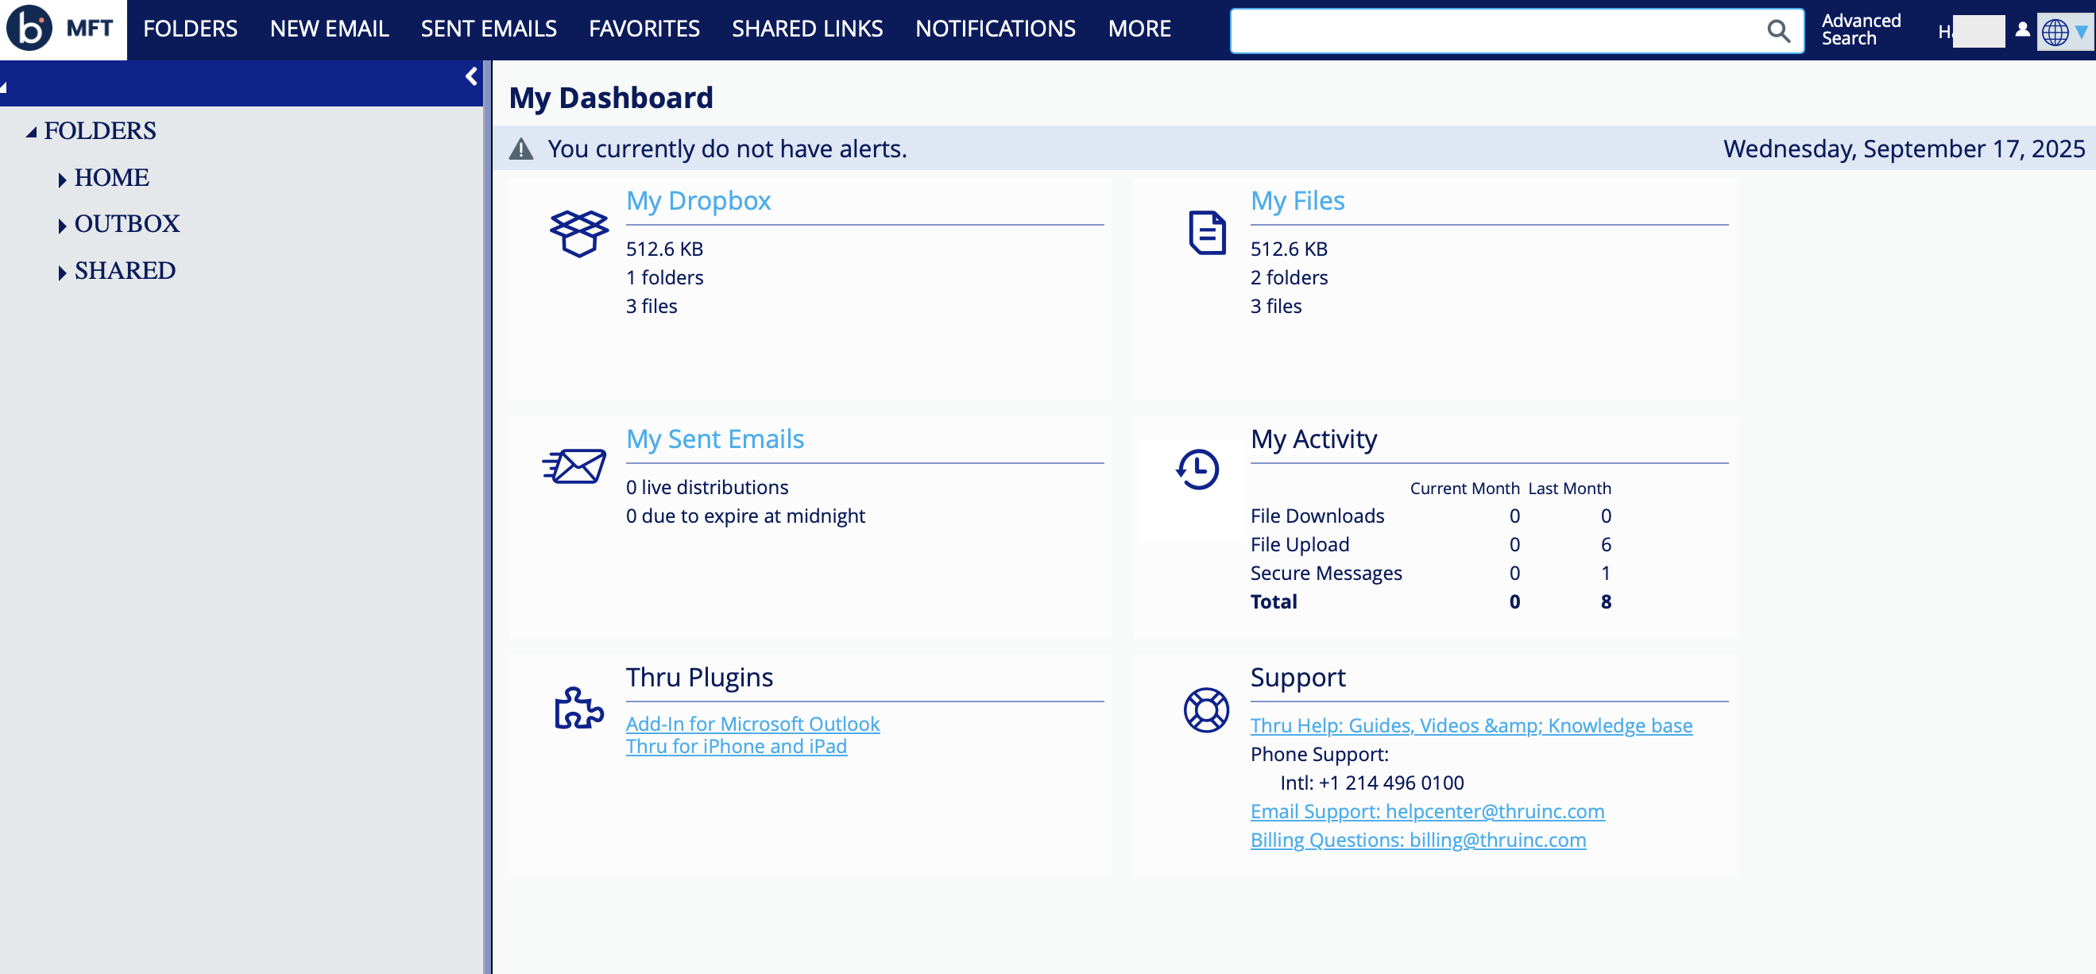
Task: Click the Thru Plugins puzzle piece icon
Action: pyautogui.click(x=578, y=708)
